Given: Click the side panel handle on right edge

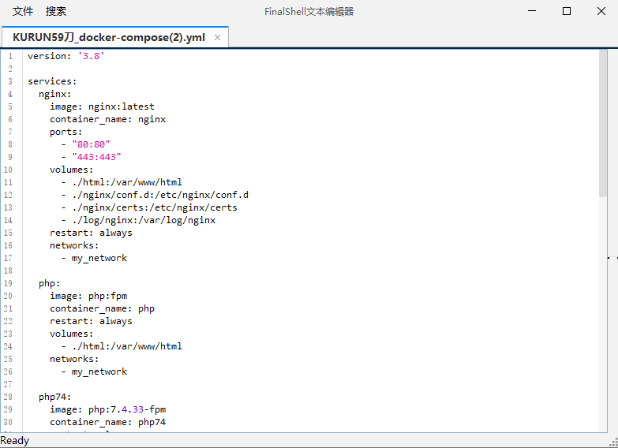Looking at the screenshot, I should point(612,258).
